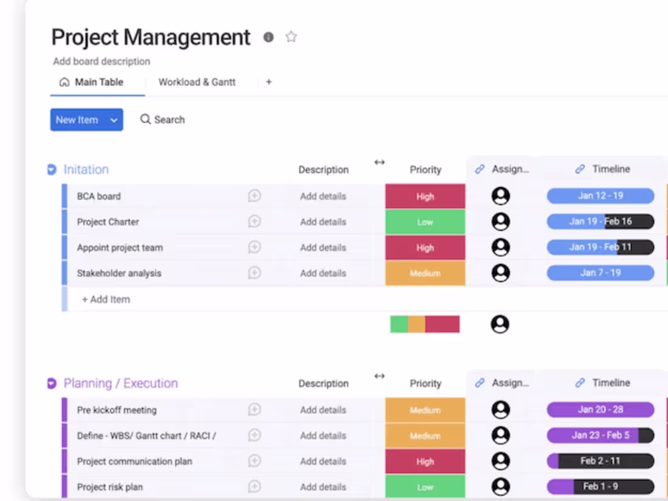Screen dimensions: 668x501
Task: Open the board info icon beside the title
Action: coord(268,37)
